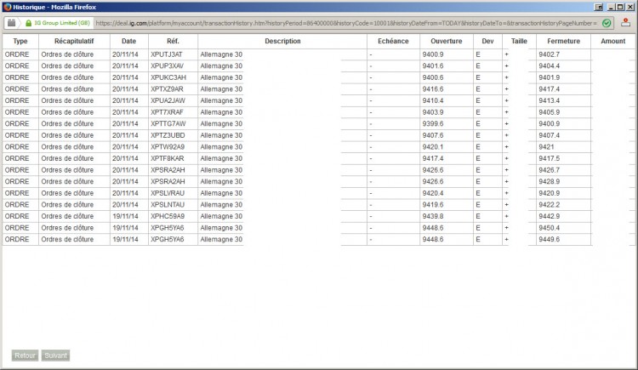The image size is (638, 370).
Task: Select reference XPT7XRAF
Action: 167,112
